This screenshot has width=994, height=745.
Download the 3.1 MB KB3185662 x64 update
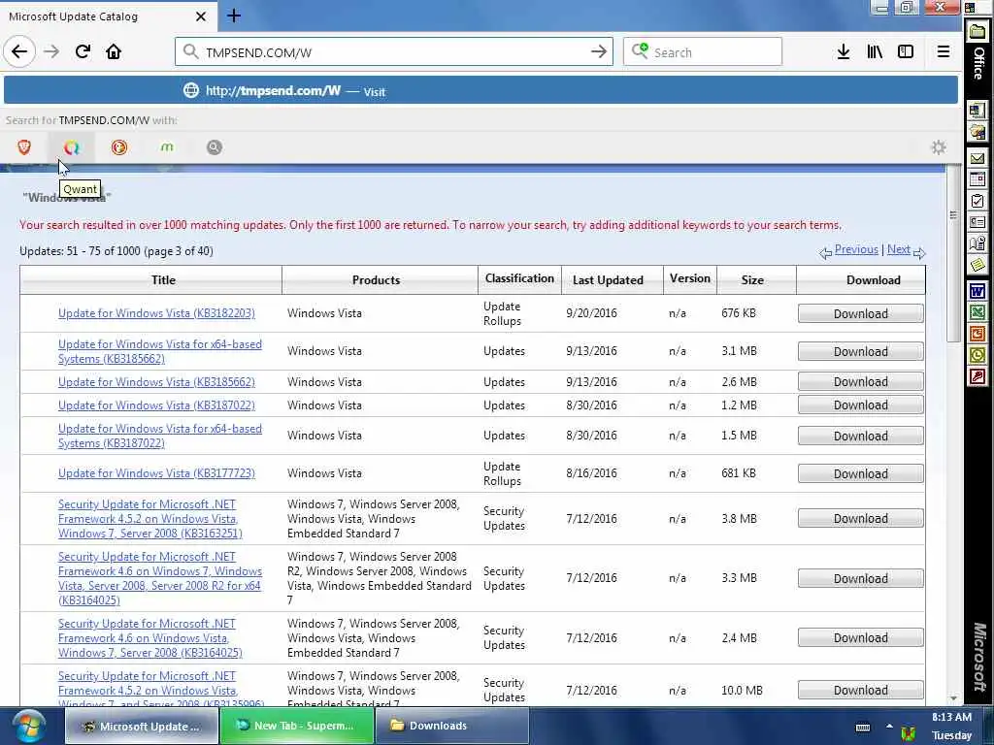pos(860,351)
